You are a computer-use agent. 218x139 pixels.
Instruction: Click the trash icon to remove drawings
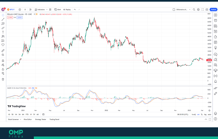point(3,80)
